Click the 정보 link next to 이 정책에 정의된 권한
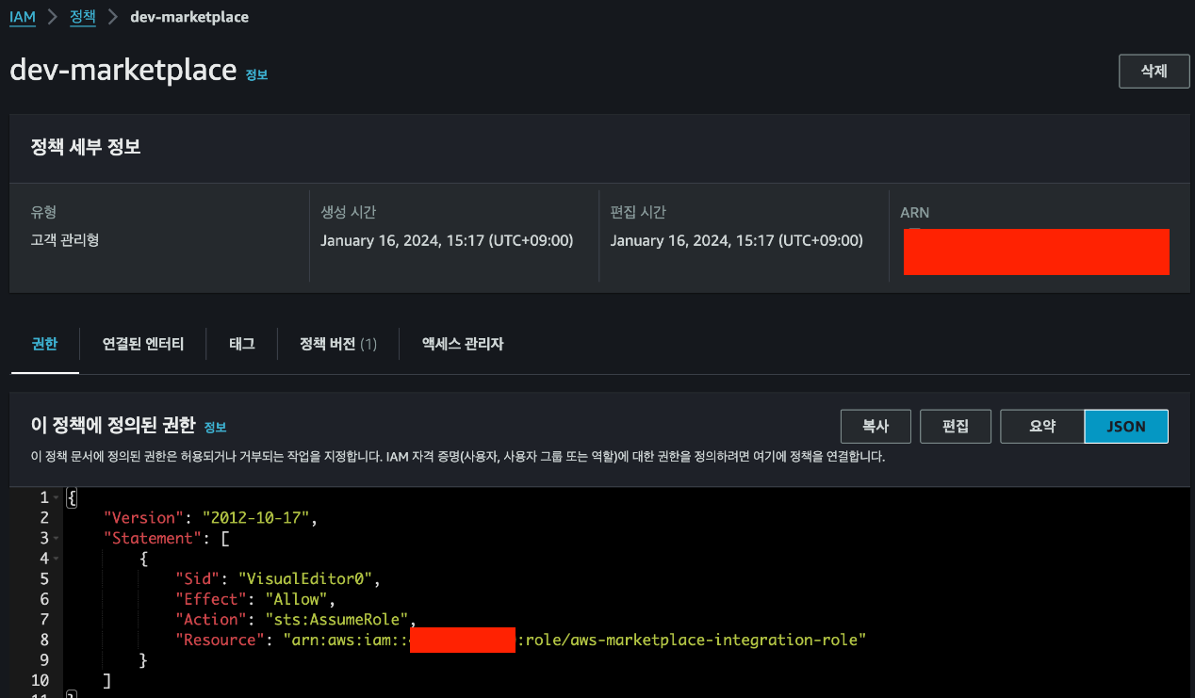 point(215,427)
